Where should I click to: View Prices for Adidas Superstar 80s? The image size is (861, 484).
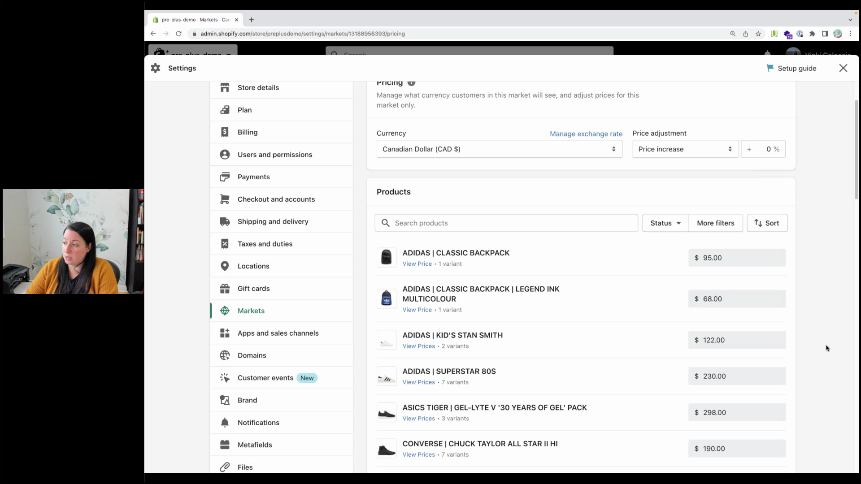click(418, 382)
